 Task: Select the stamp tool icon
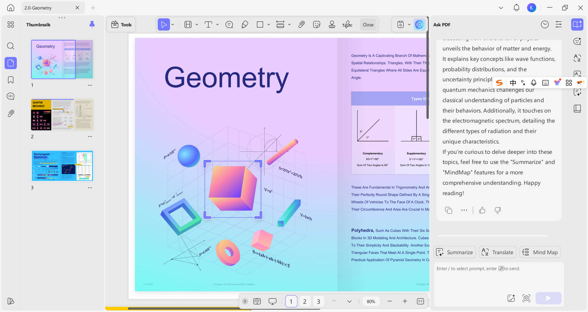pyautogui.click(x=332, y=24)
